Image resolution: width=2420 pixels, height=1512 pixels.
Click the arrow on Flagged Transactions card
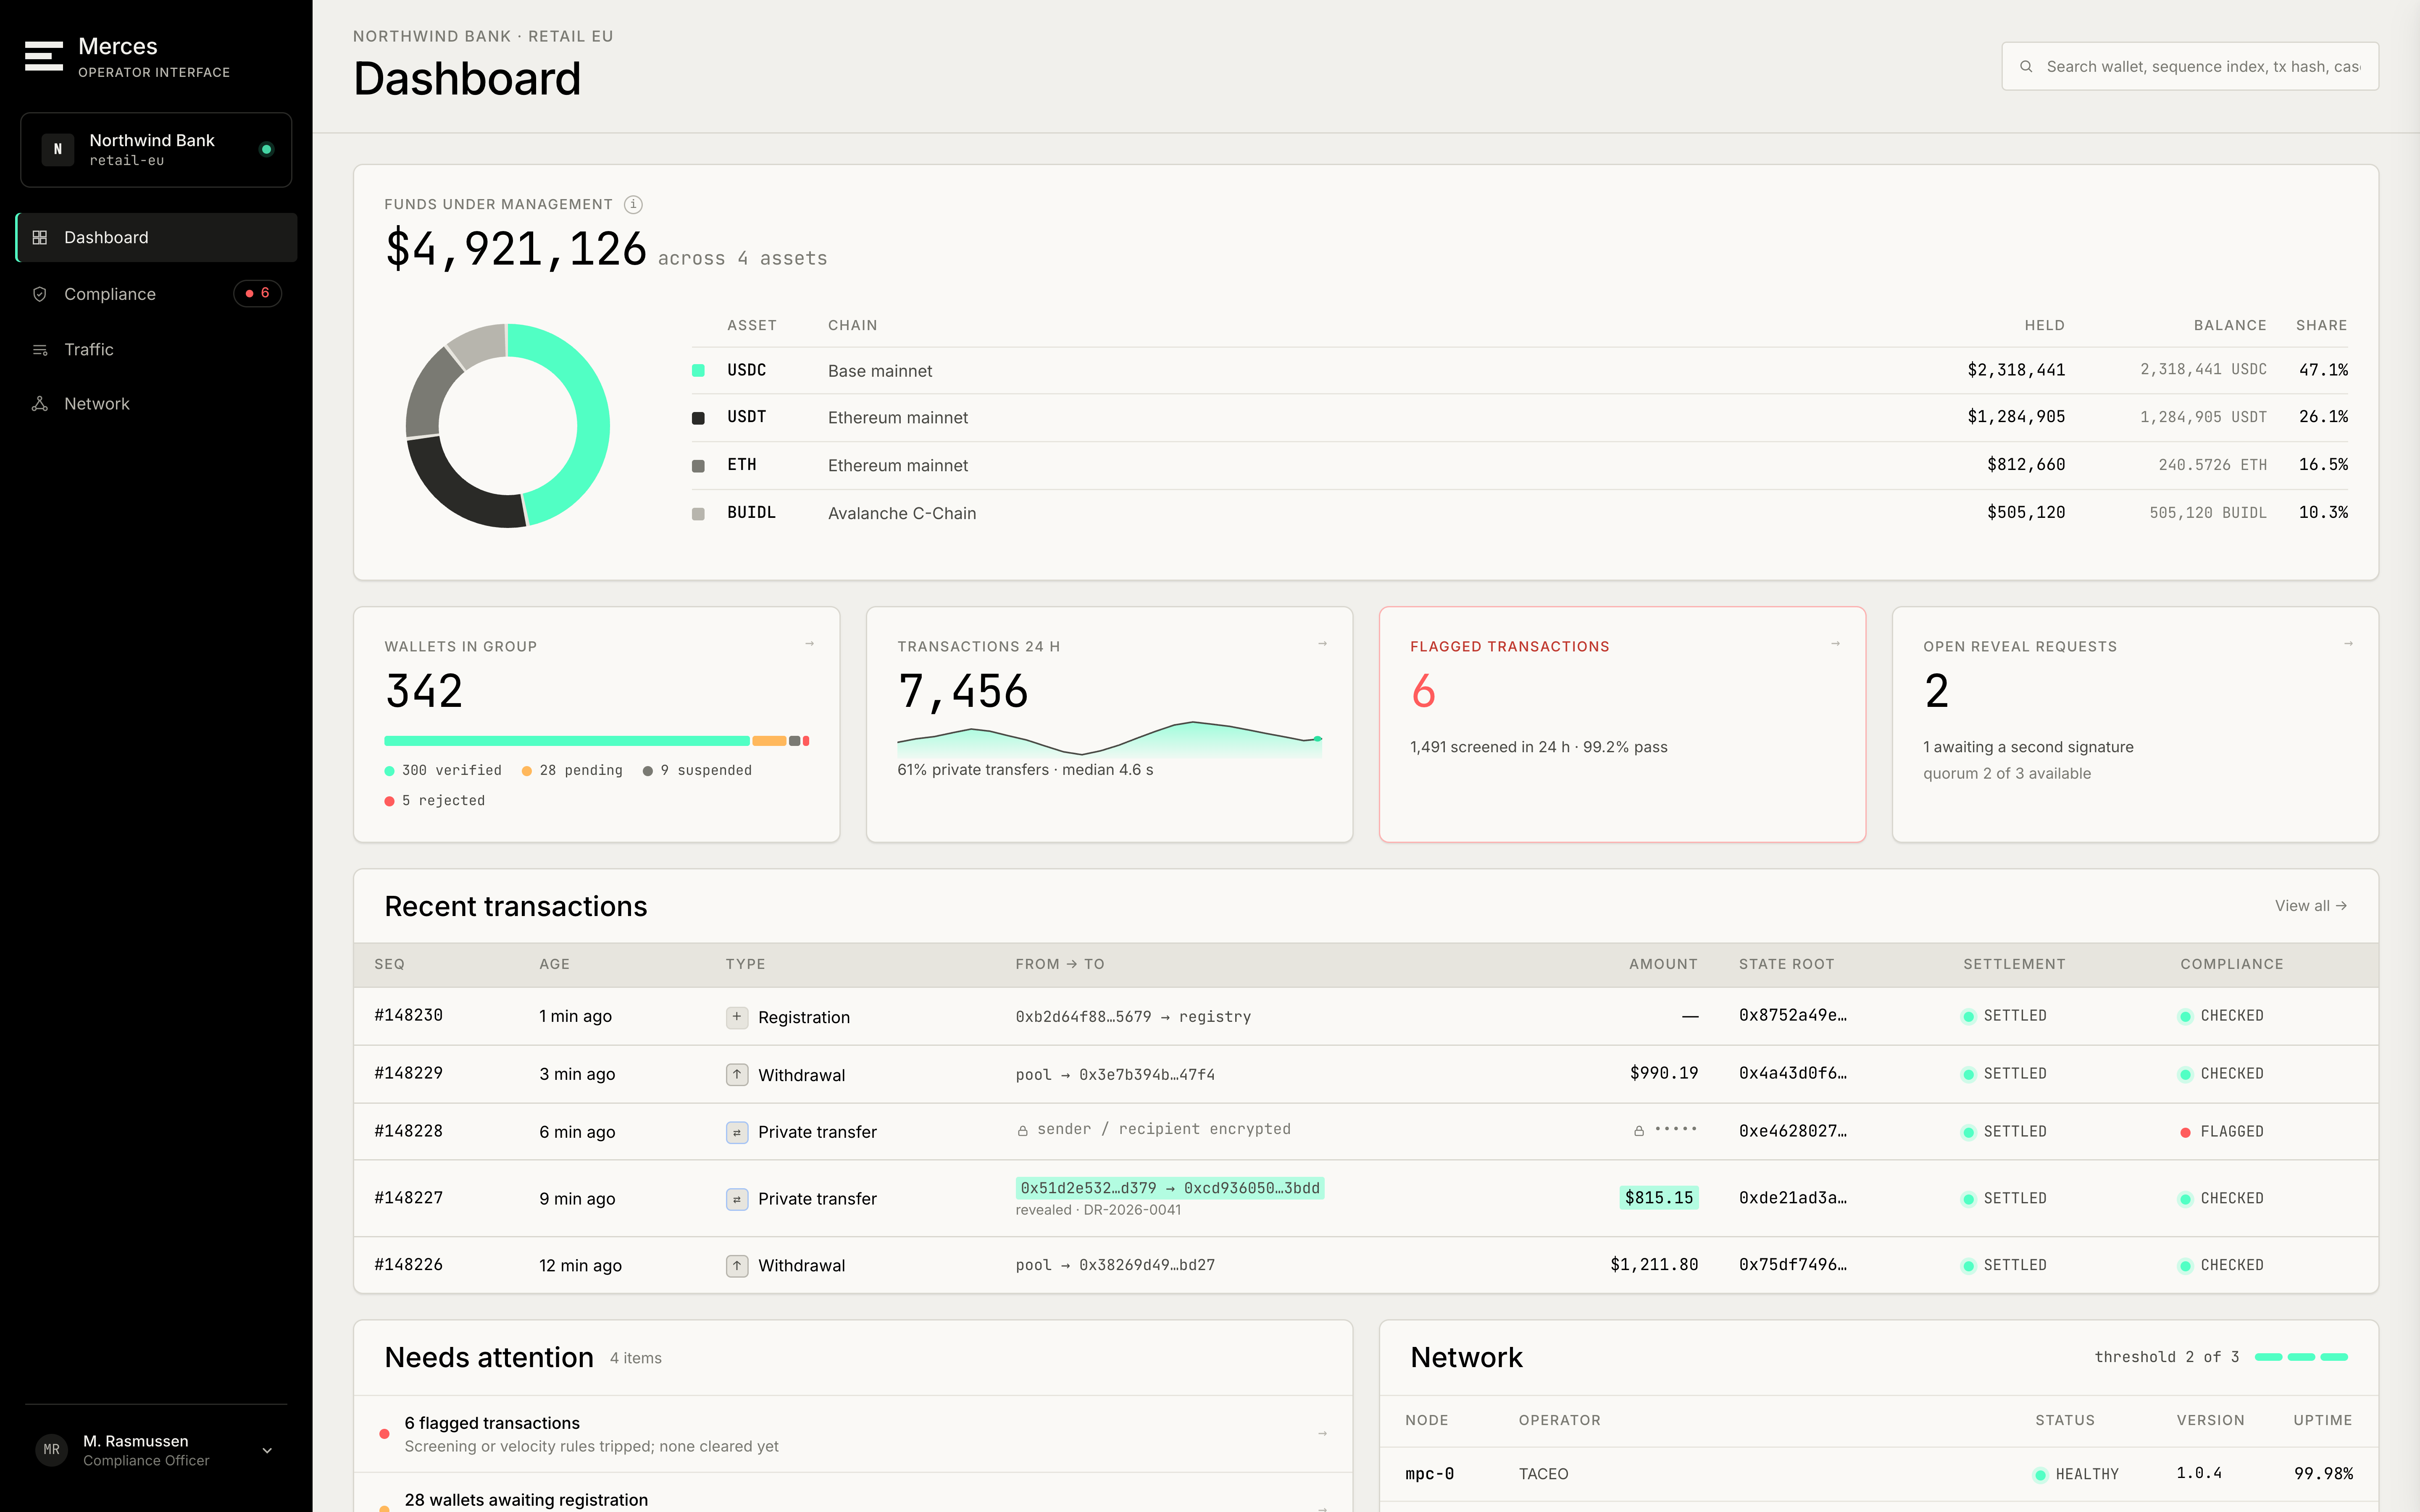(1836, 644)
